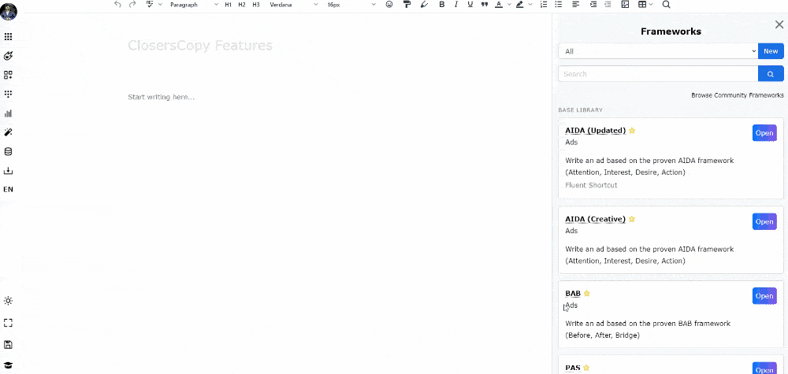Click the magnifier find icon in toolbar
Viewport: 788px width, 374px height.
point(667,5)
